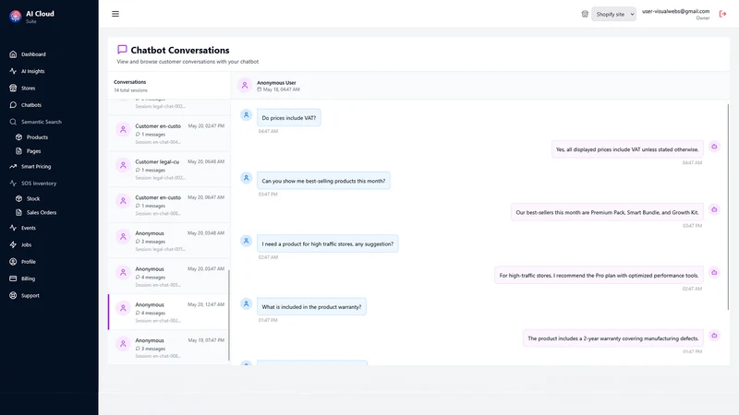The image size is (739, 415).
Task: Click the logout icon at top right
Action: 722,14
